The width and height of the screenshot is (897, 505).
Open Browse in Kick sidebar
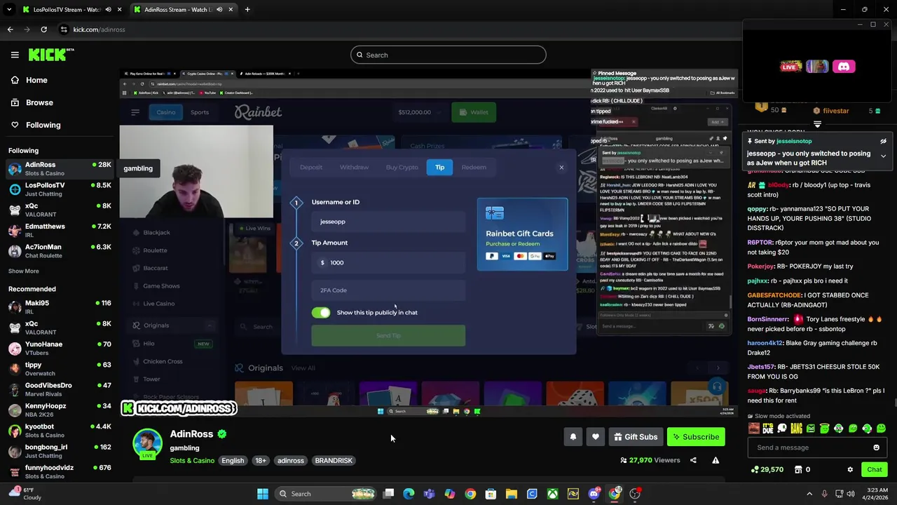tap(32, 102)
